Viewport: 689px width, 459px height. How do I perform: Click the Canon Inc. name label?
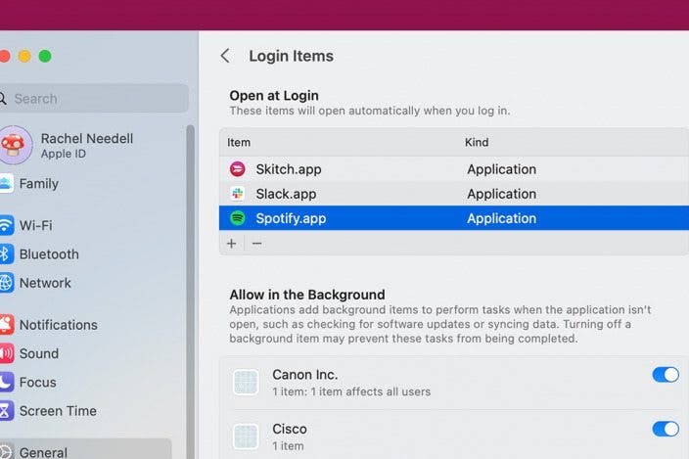tap(305, 375)
